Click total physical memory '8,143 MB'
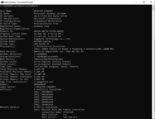Screen dimensions: 155x119 39,69
